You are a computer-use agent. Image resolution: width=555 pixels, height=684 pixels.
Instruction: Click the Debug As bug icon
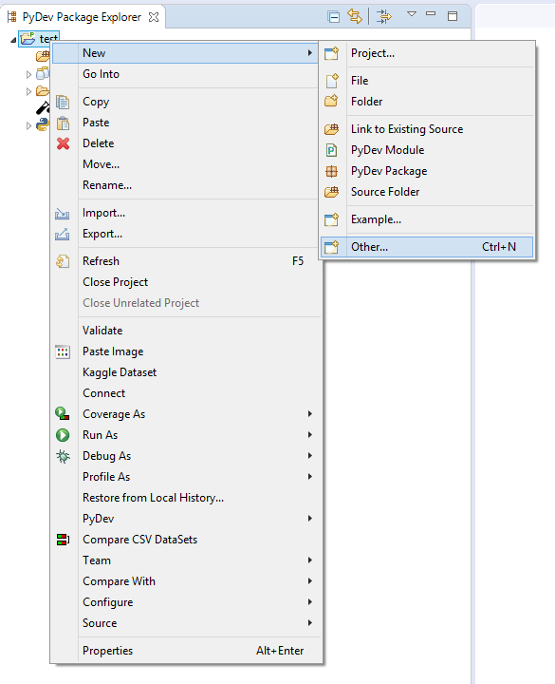click(x=63, y=456)
